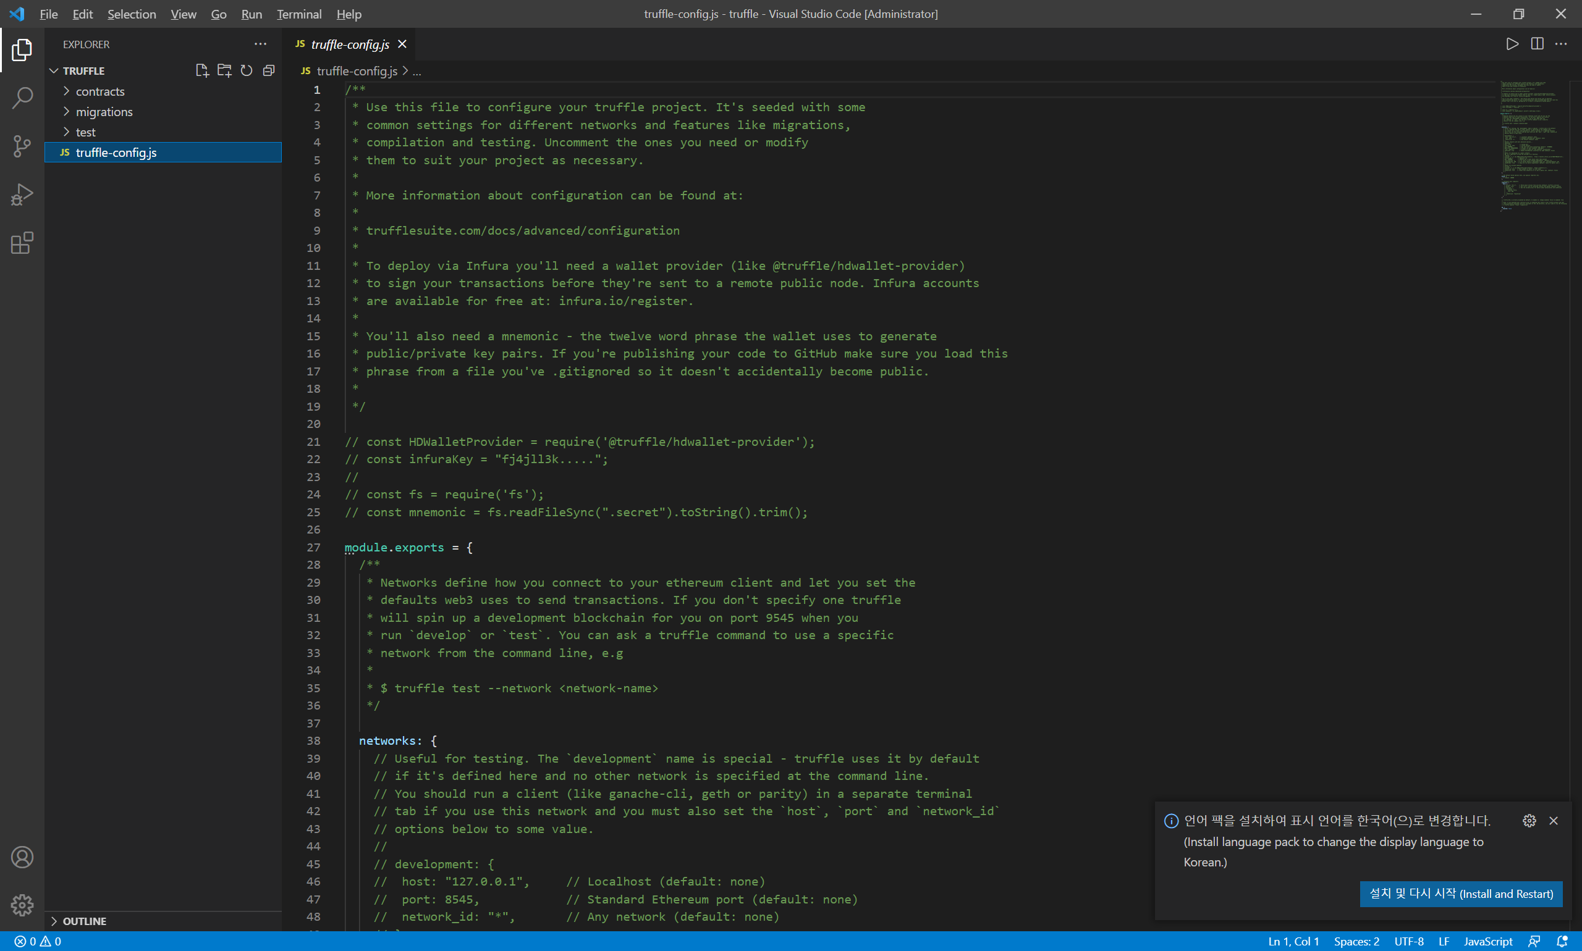This screenshot has height=951, width=1582.
Task: Expand the OUTLINE section
Action: (84, 921)
